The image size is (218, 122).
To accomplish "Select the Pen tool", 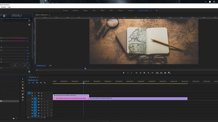I will click(x=23, y=94).
